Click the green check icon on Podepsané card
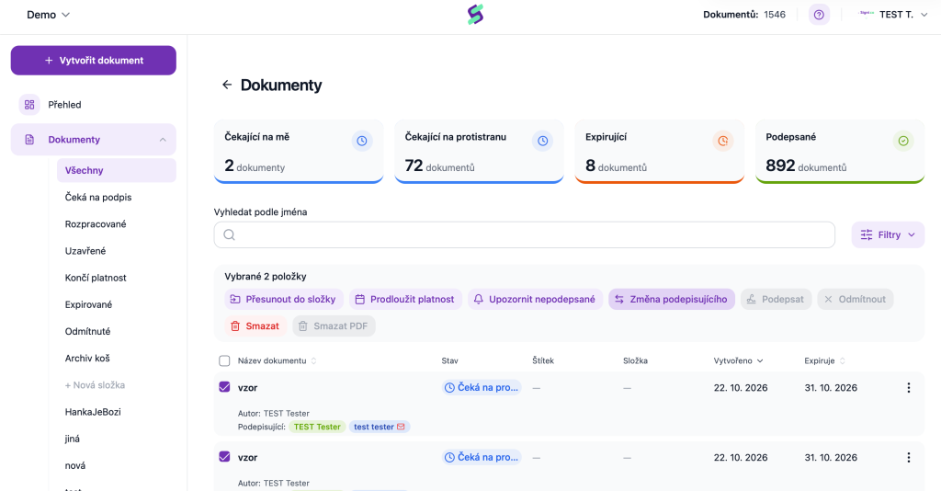941x491 pixels. pyautogui.click(x=902, y=141)
